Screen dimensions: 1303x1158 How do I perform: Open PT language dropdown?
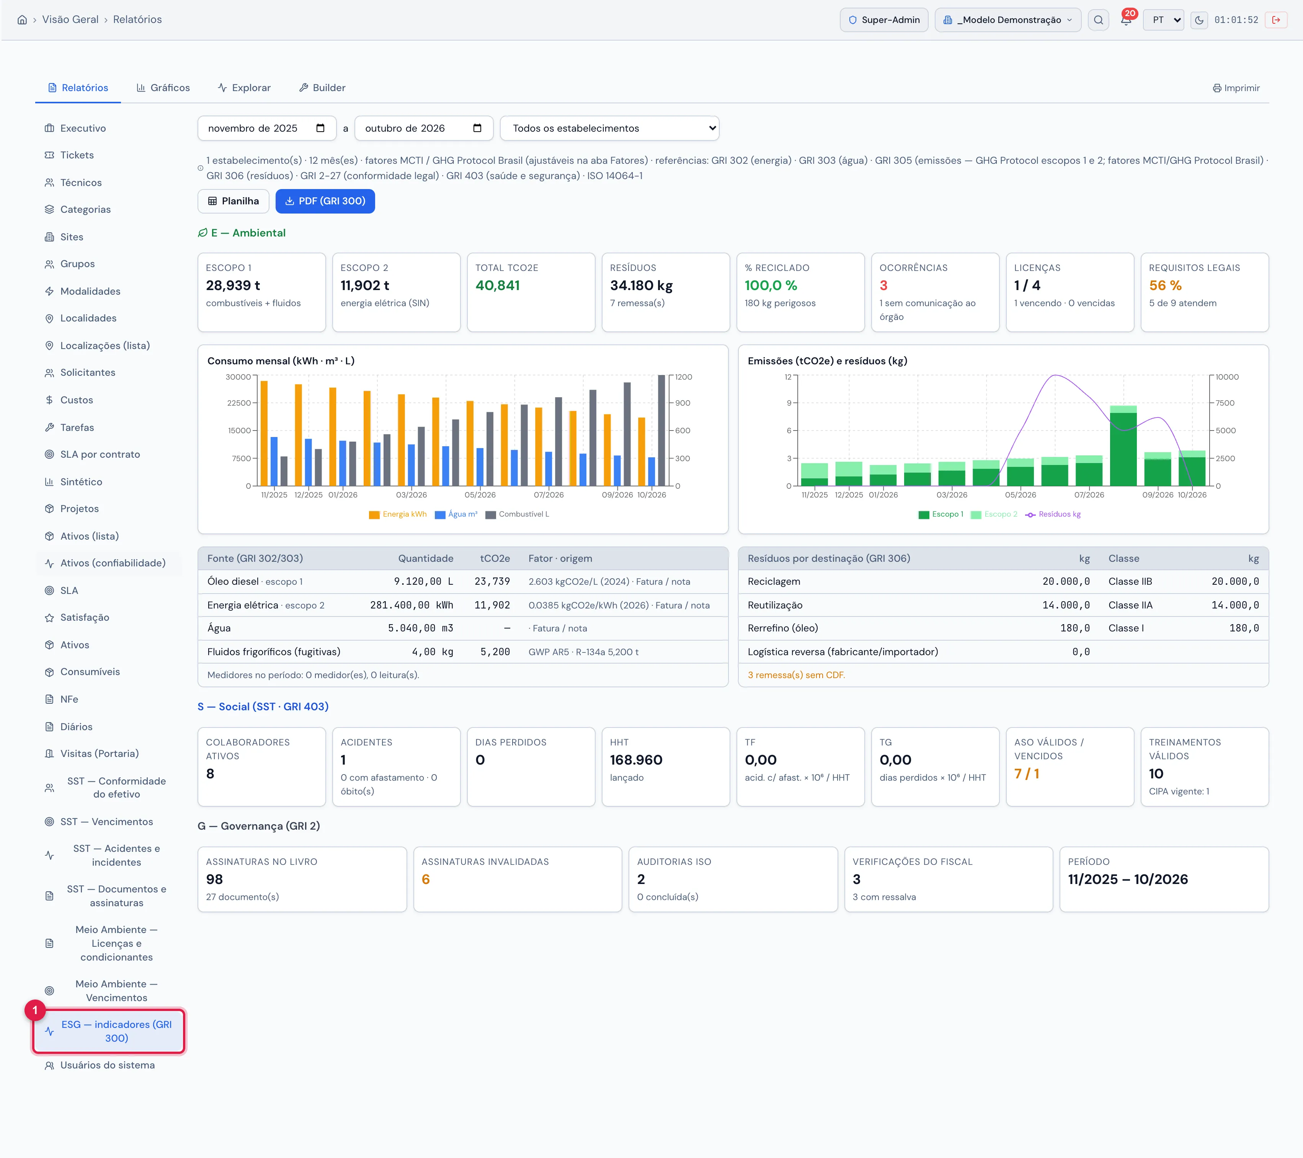1163,20
